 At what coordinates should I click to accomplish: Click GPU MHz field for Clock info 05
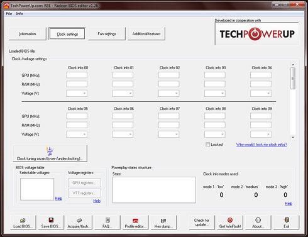pos(77,116)
